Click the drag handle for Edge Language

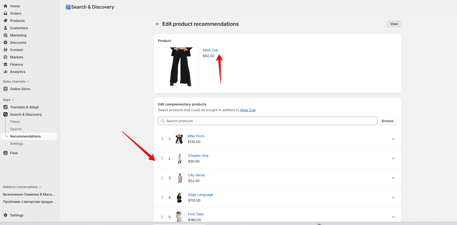tap(162, 197)
